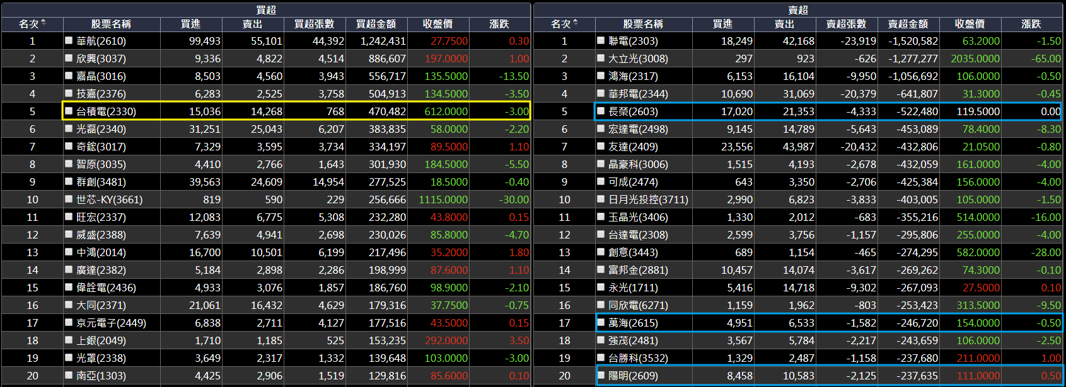Open stock 富邦金(2881)
Image resolution: width=1066 pixels, height=387 pixels.
click(638, 270)
